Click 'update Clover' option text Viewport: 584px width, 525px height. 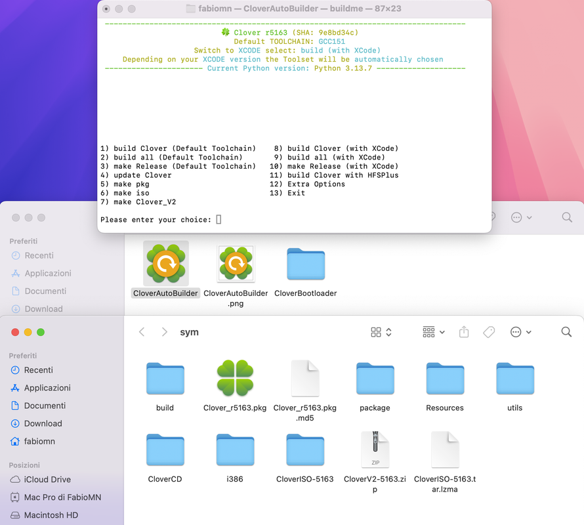point(142,175)
